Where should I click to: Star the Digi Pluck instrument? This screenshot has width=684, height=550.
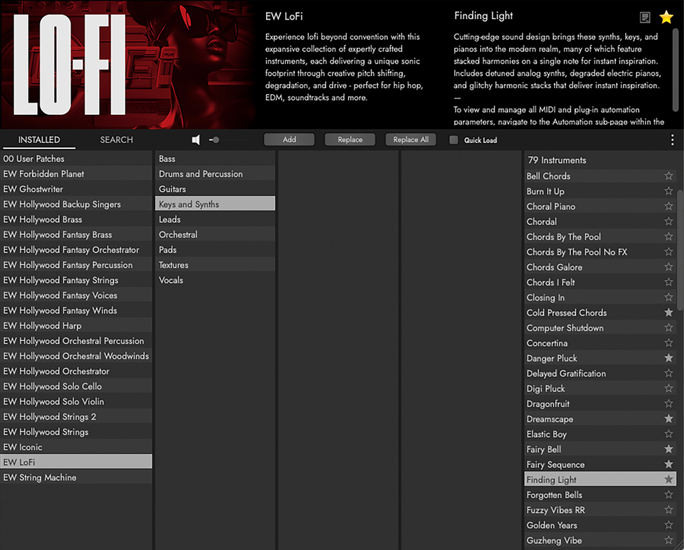coord(668,388)
